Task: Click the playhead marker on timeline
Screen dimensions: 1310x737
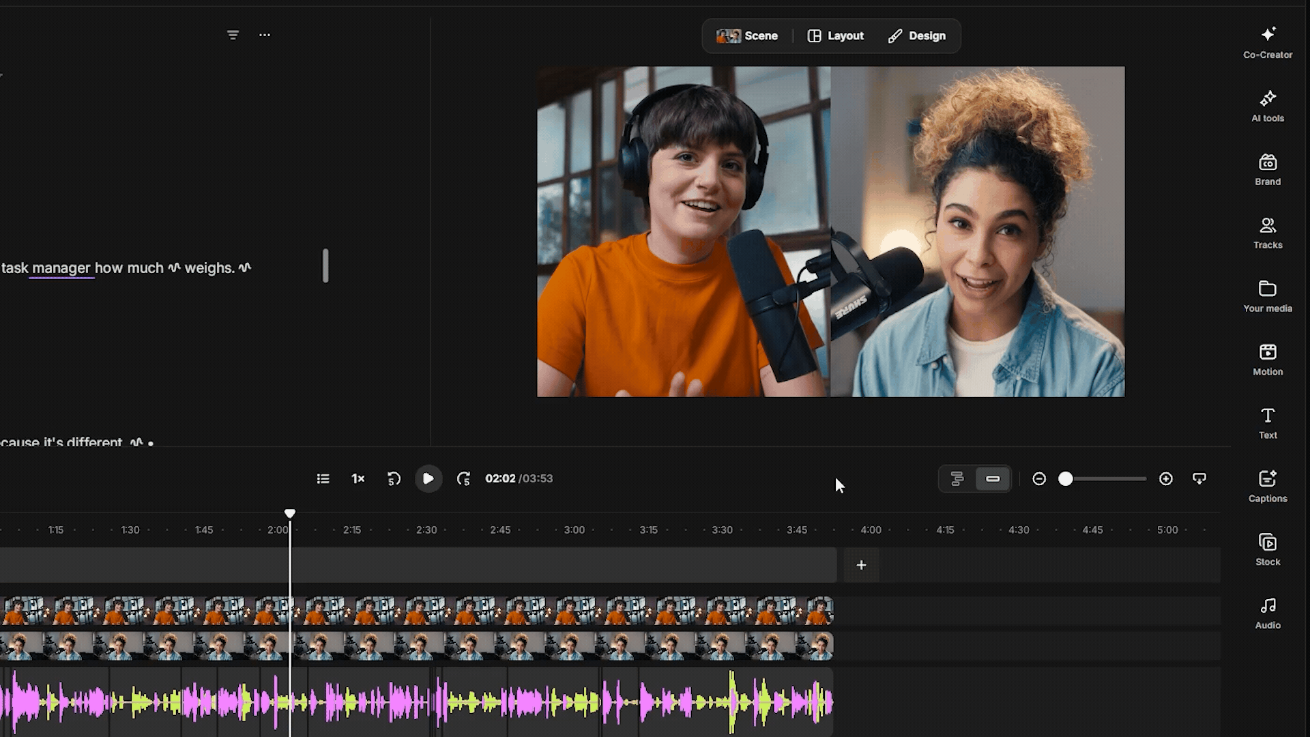Action: (x=290, y=513)
